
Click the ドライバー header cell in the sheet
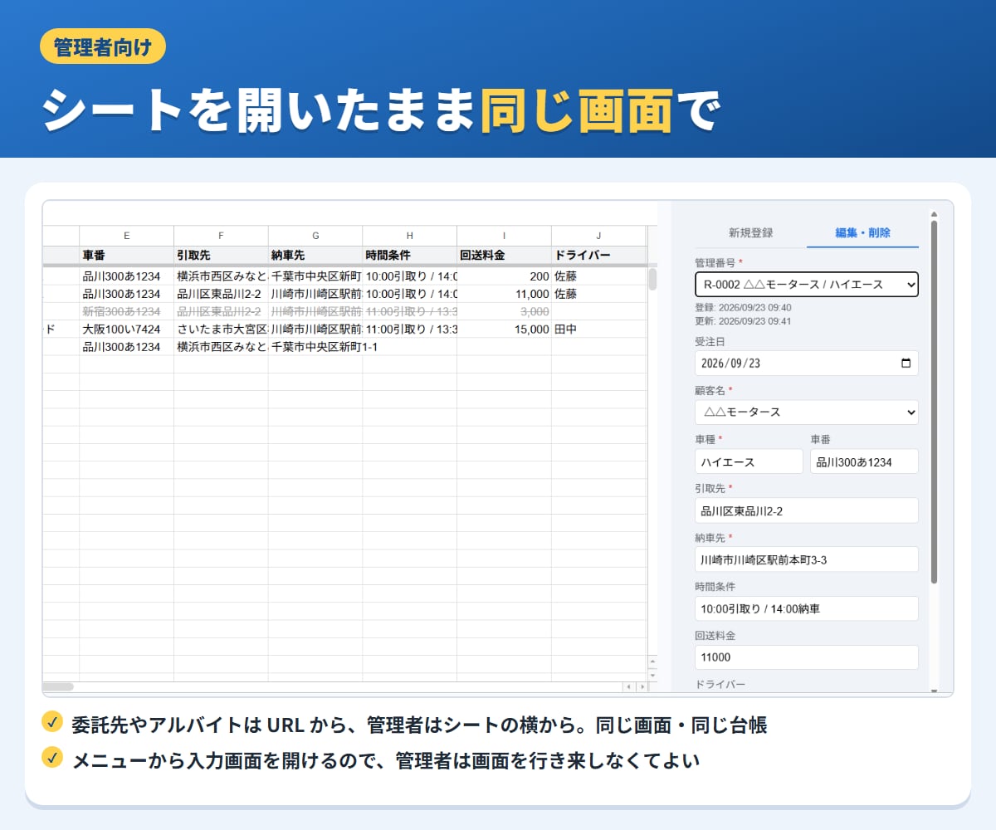(x=598, y=256)
